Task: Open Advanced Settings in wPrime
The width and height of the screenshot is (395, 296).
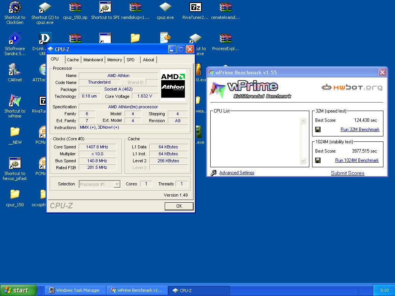Action: tap(237, 173)
